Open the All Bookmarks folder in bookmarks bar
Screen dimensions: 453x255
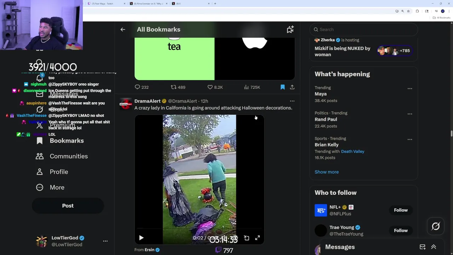(x=442, y=18)
